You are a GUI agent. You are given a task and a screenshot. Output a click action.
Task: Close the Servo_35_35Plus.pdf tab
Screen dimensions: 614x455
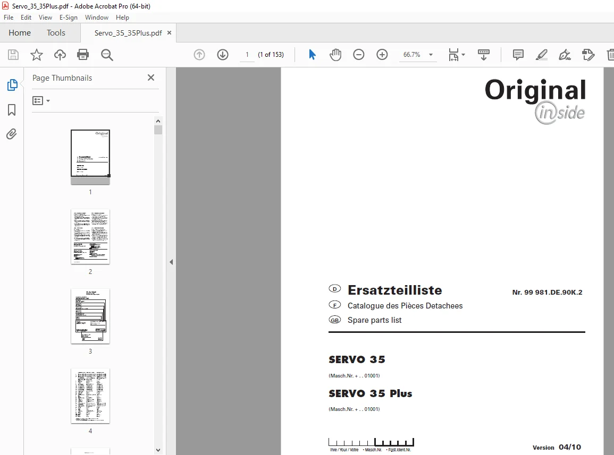coord(169,33)
